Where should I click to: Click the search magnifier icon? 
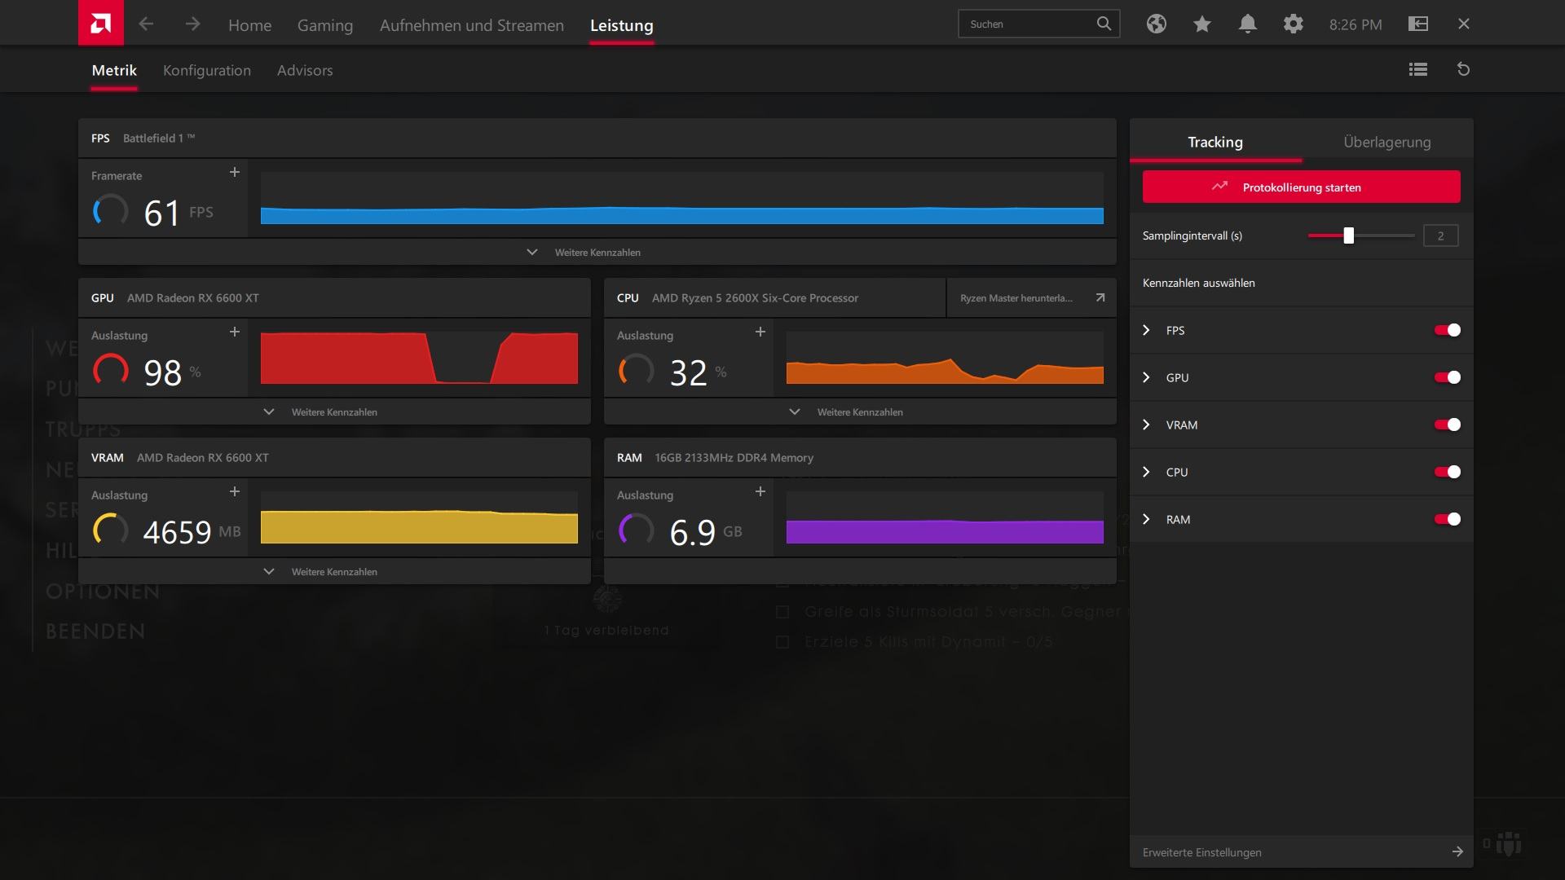tap(1104, 24)
